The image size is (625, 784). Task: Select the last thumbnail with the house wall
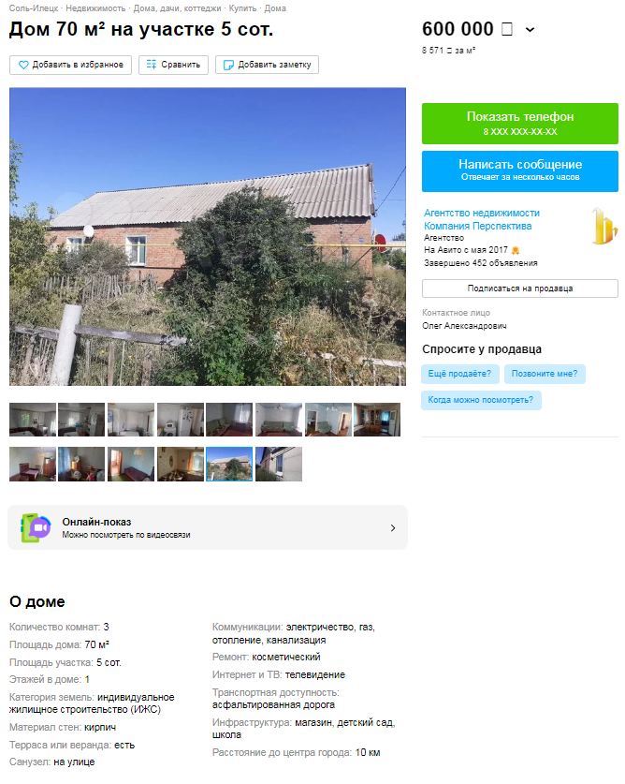coord(279,464)
